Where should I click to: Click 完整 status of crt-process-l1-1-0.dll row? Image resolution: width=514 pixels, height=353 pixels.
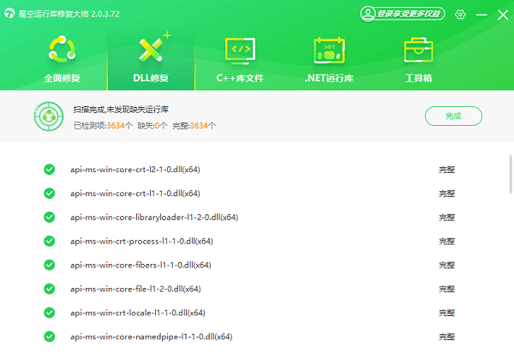(447, 241)
